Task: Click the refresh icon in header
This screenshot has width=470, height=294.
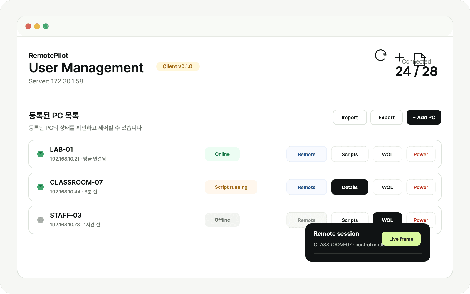Action: point(381,55)
